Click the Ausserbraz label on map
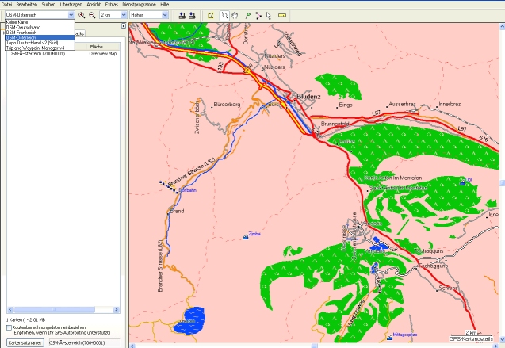505x348 pixels. 402,105
